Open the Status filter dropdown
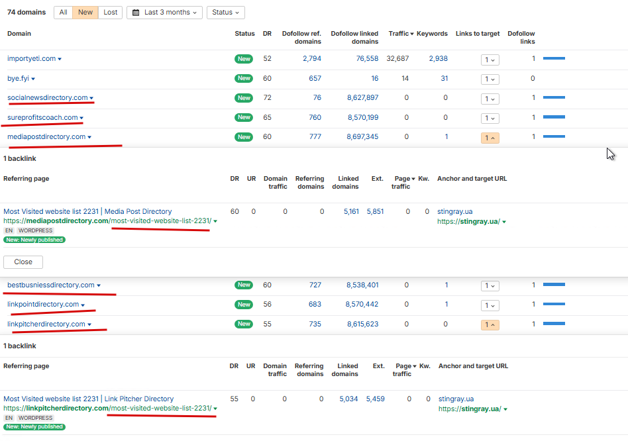The height and width of the screenshot is (441, 628). [x=225, y=13]
